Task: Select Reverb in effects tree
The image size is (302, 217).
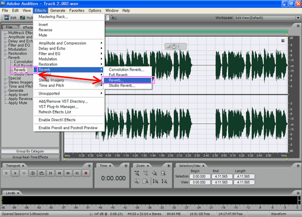Action: [x=20, y=70]
